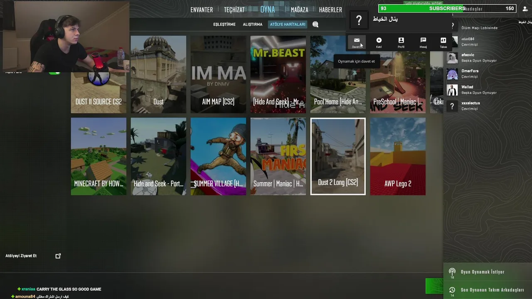The height and width of the screenshot is (299, 532).
Task: Click aslan034 friend name
Action: (x=468, y=39)
